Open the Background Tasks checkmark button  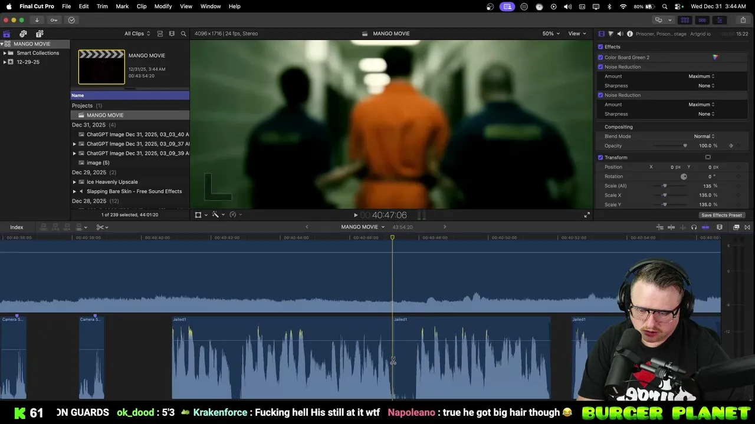(71, 20)
